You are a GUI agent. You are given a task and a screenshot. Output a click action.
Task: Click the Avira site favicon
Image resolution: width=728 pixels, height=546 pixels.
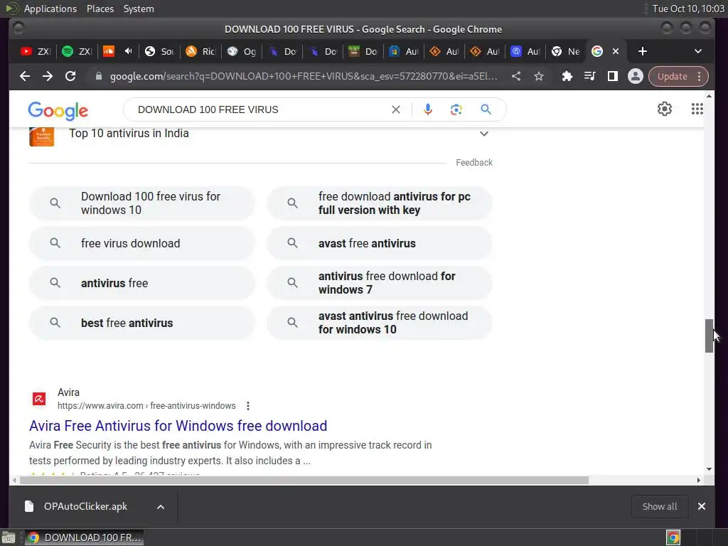39,399
